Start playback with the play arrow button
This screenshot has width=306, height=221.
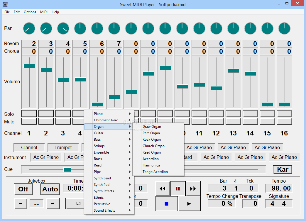point(189,204)
